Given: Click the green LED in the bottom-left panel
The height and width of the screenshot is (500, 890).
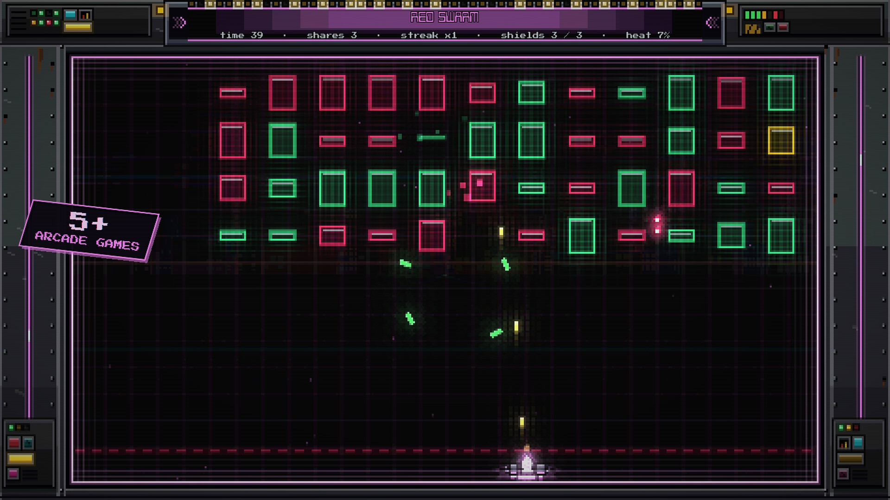Looking at the screenshot, I should tap(11, 427).
